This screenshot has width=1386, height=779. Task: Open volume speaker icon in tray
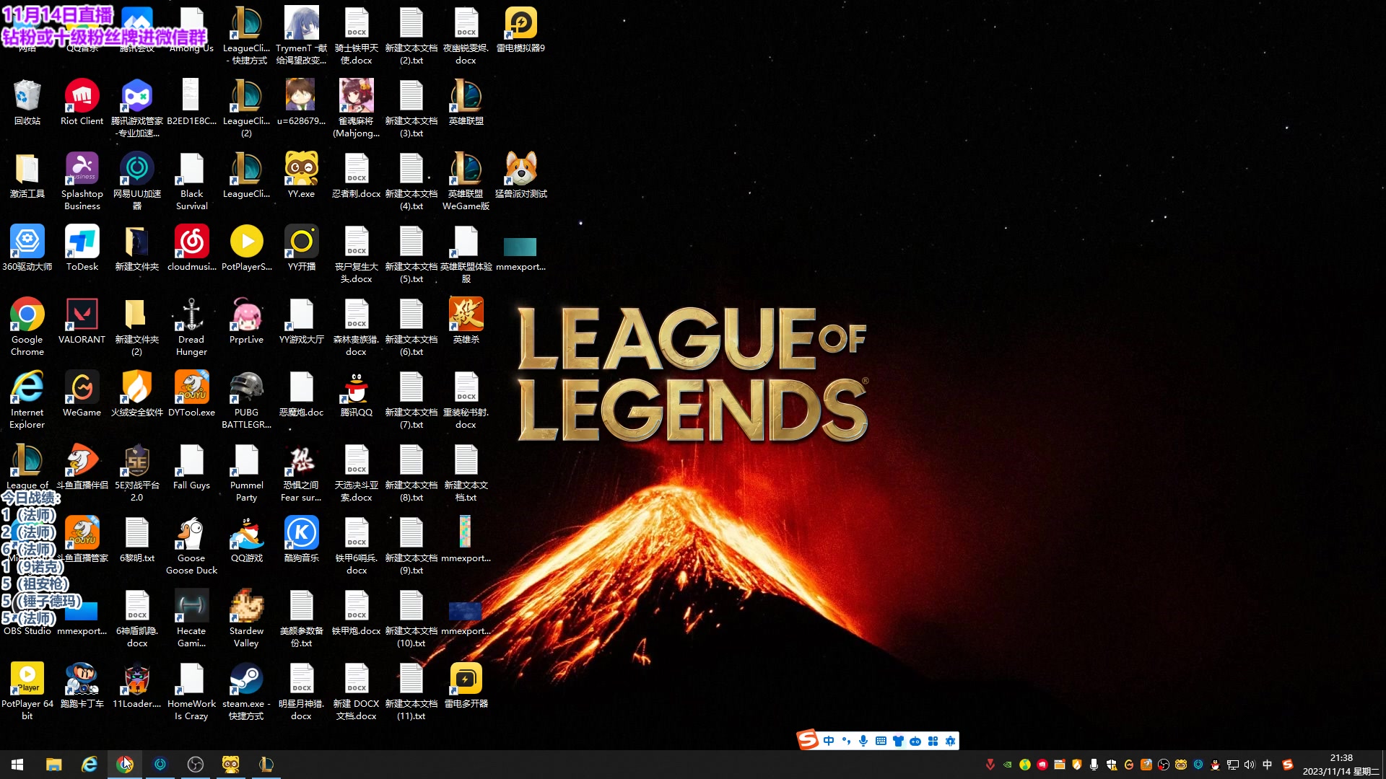(x=1250, y=765)
